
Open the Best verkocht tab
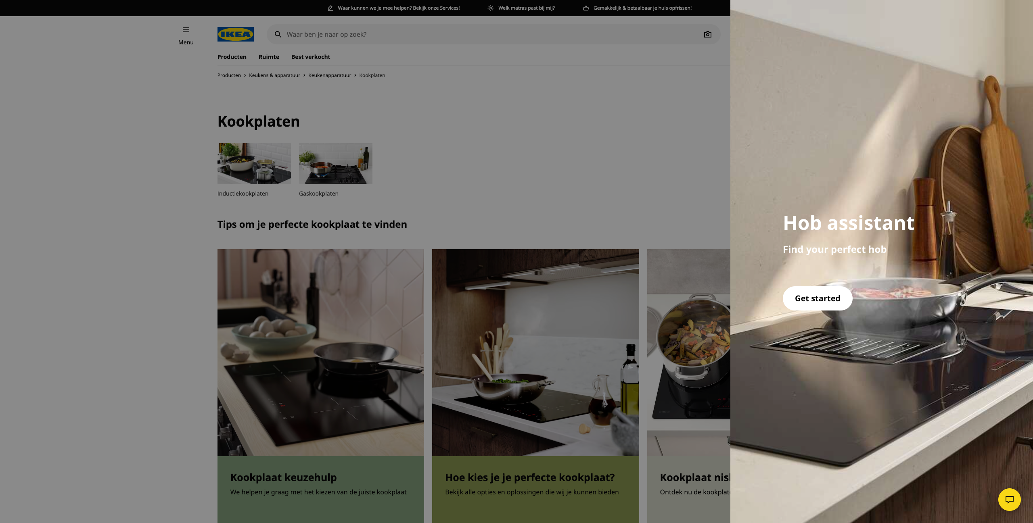coord(311,57)
